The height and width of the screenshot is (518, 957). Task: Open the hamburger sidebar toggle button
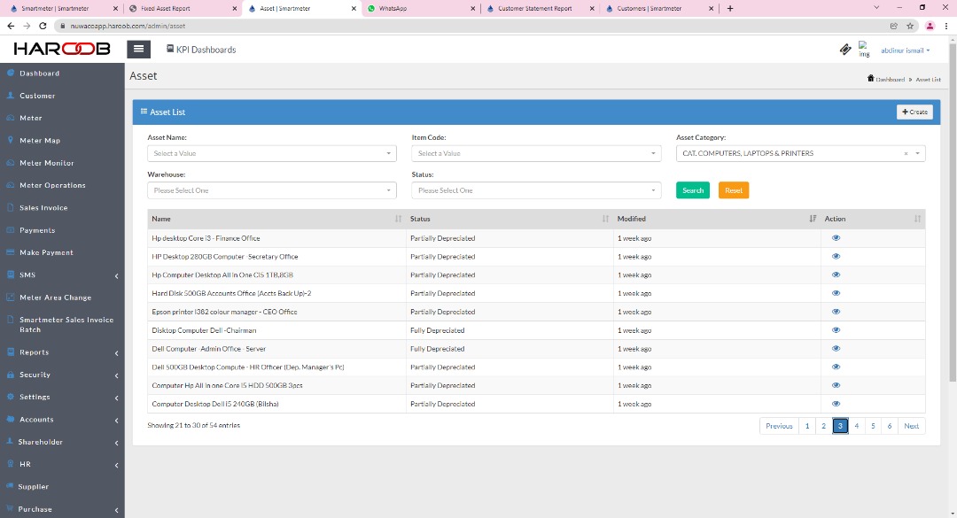pos(138,49)
